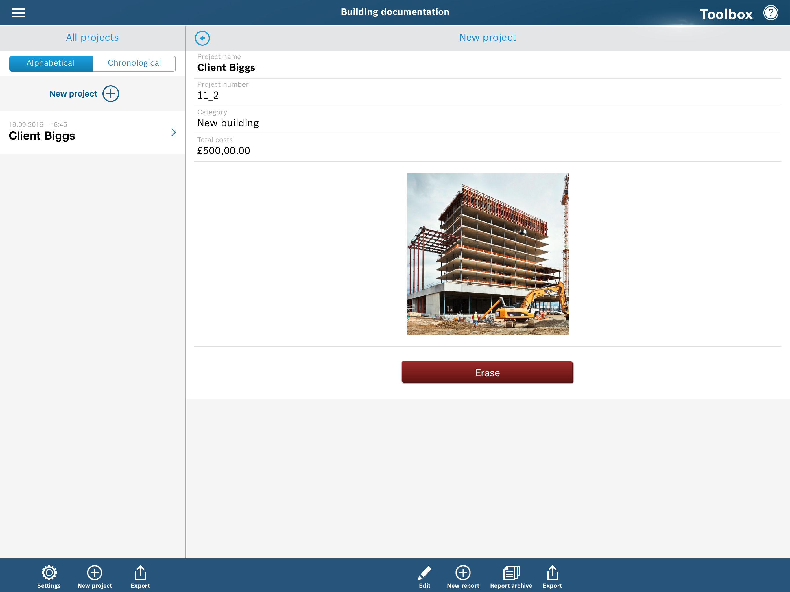790x592 pixels.
Task: Open the construction site photo thumbnail
Action: pyautogui.click(x=488, y=254)
